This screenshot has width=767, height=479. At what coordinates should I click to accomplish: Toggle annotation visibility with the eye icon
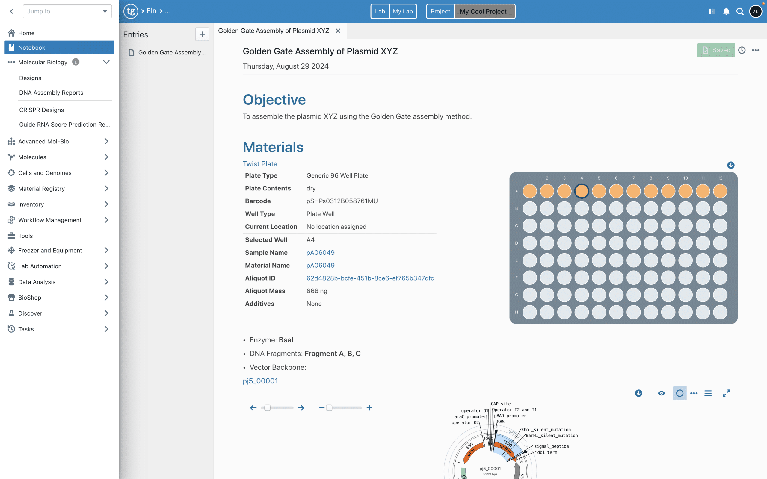click(661, 393)
